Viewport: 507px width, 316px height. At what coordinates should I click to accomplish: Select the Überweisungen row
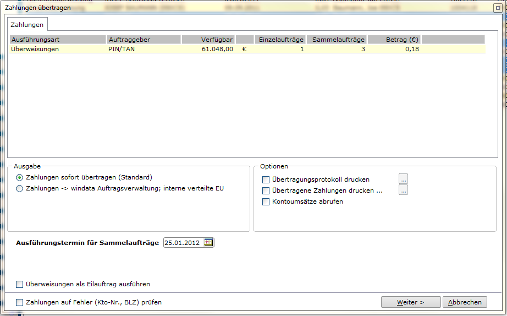point(247,49)
